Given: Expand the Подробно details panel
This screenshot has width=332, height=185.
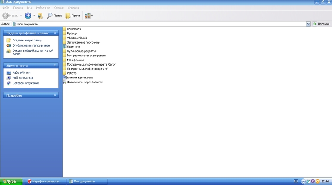Looking at the screenshot, I should [x=55, y=95].
